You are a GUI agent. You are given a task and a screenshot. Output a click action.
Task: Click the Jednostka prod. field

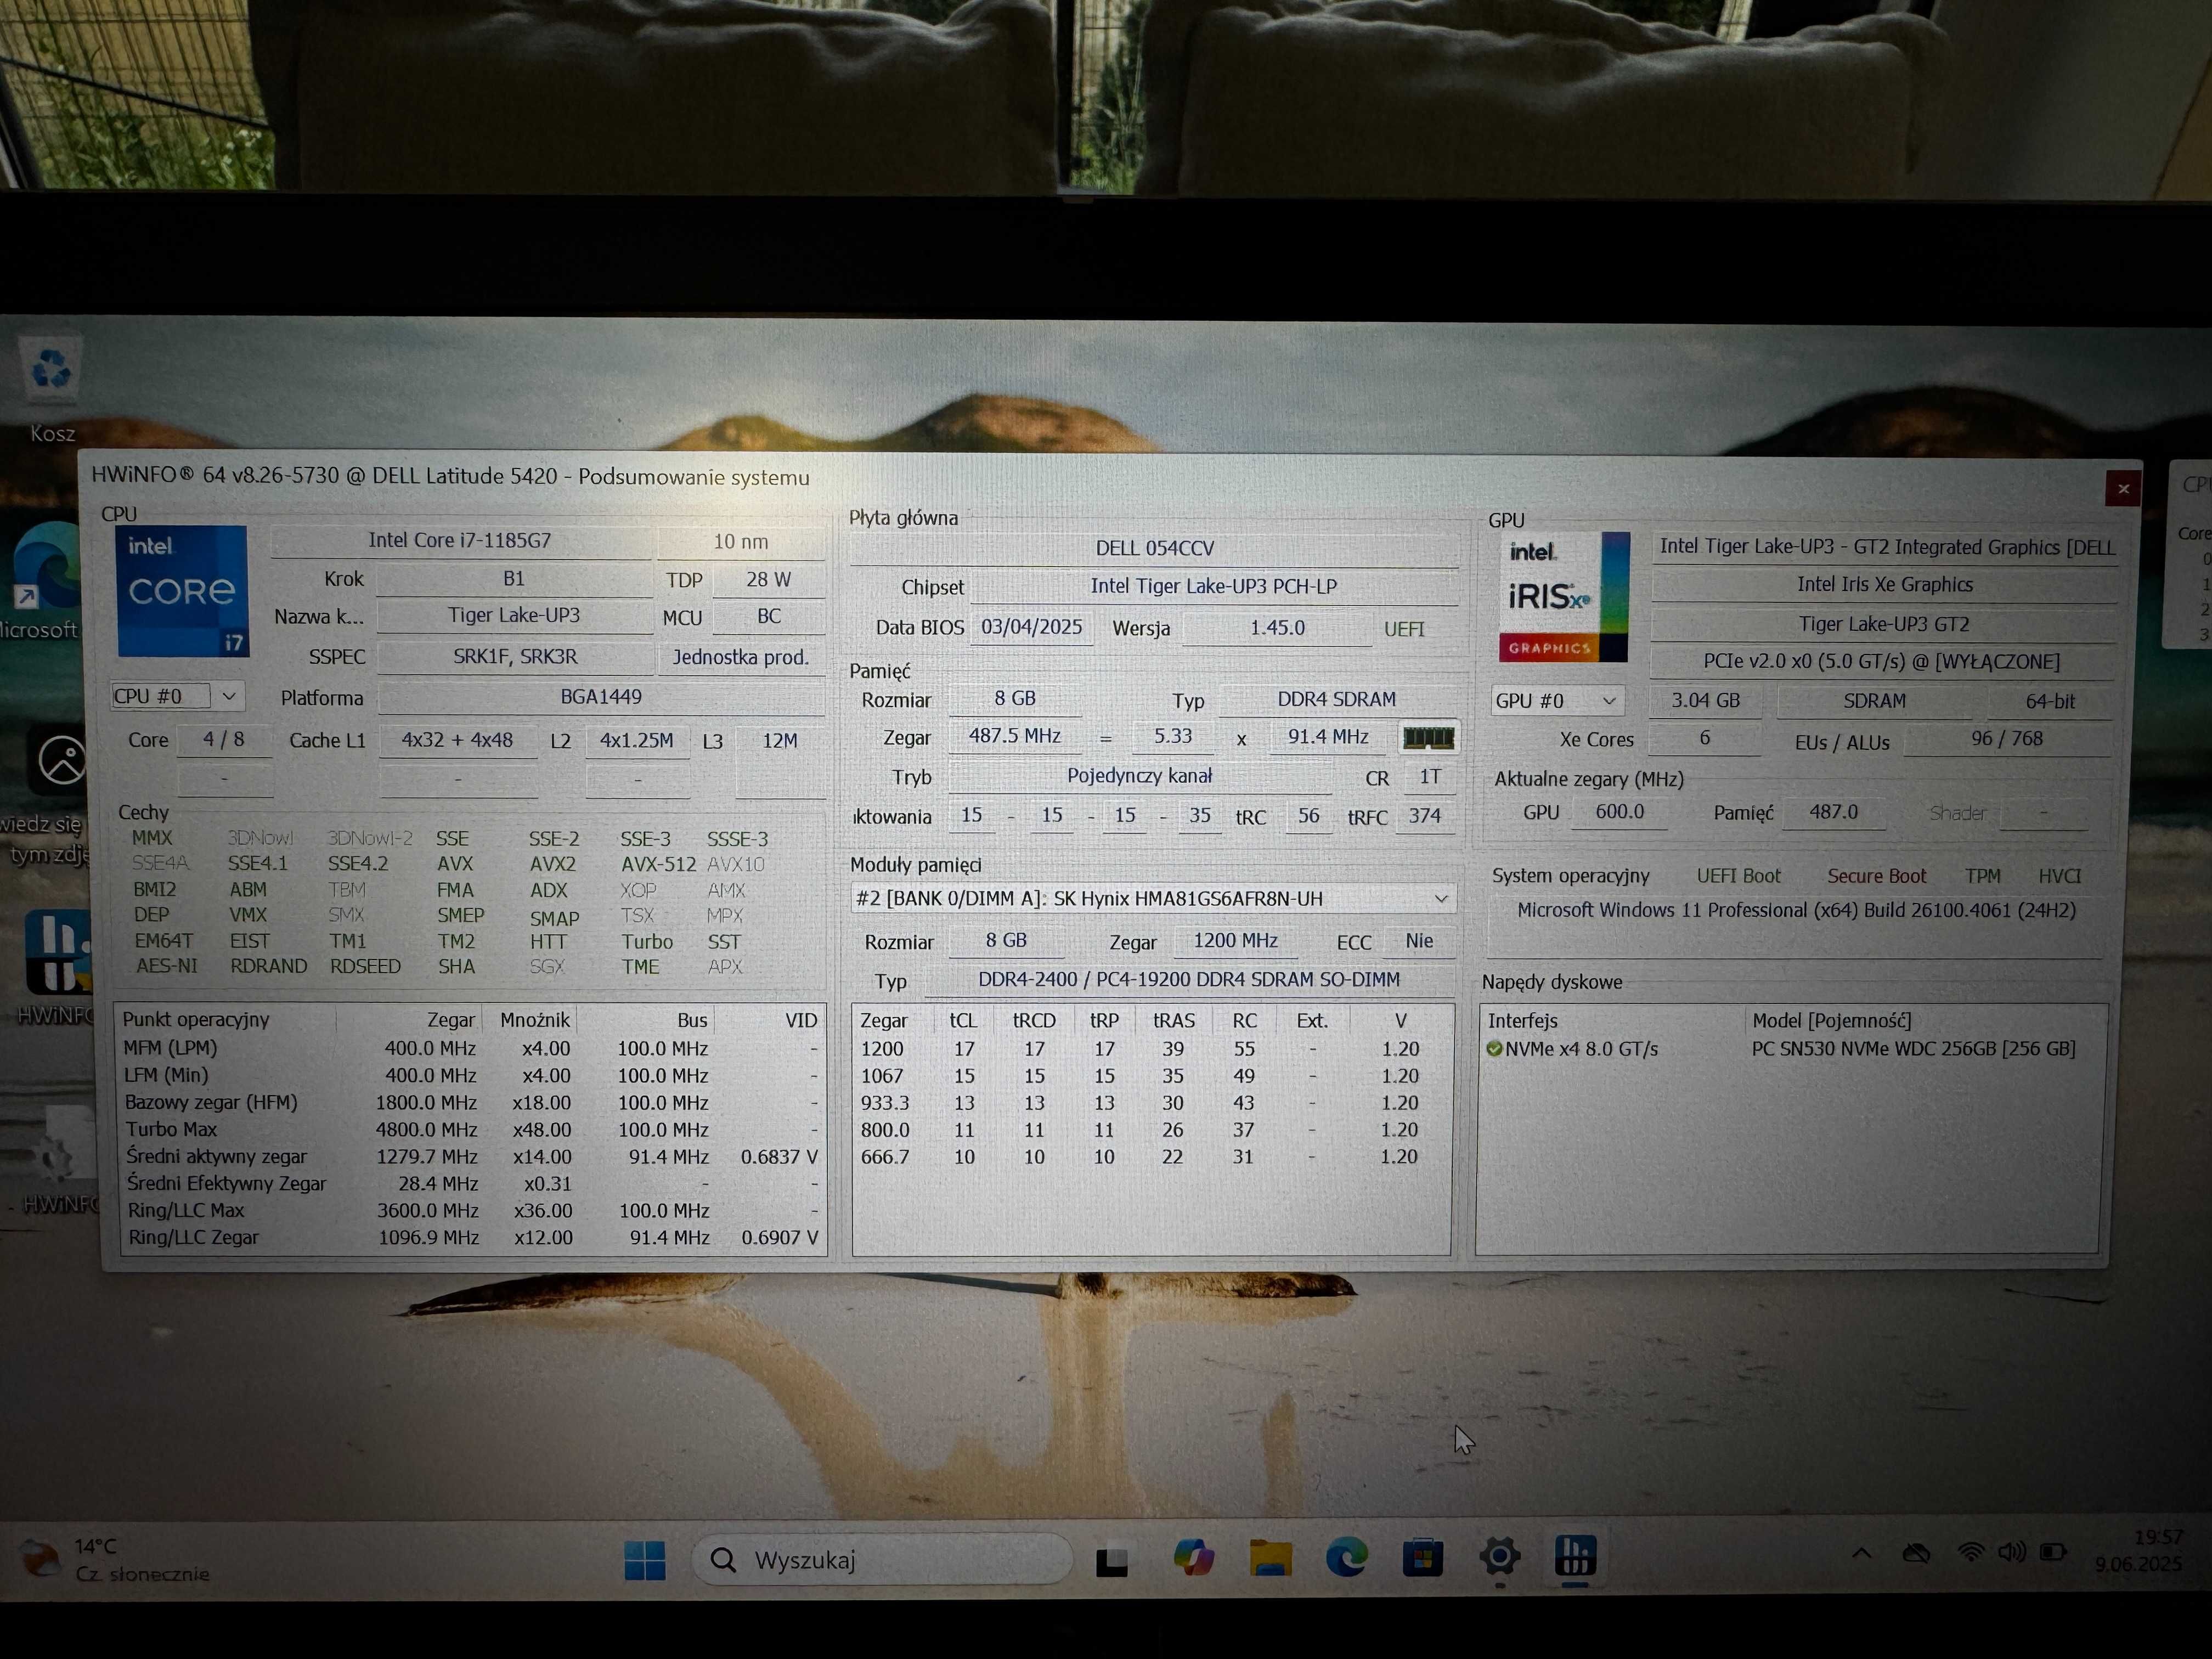pos(740,658)
